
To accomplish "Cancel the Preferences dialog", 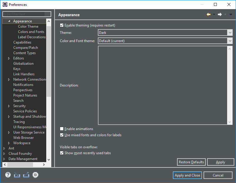I will tap(218, 175).
